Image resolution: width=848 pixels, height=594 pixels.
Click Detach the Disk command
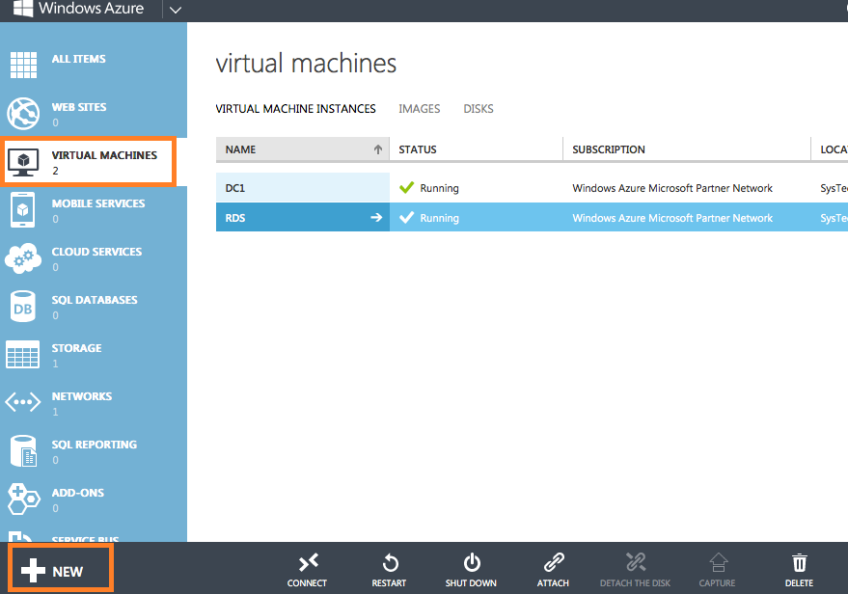click(x=635, y=570)
